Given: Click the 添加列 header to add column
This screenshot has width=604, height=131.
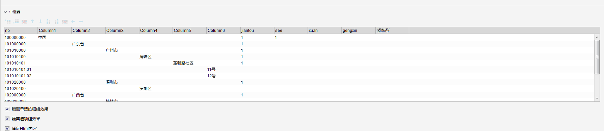Looking at the screenshot, I should (x=392, y=31).
